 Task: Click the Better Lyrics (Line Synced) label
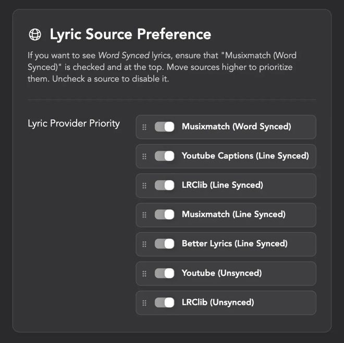pyautogui.click(x=234, y=243)
